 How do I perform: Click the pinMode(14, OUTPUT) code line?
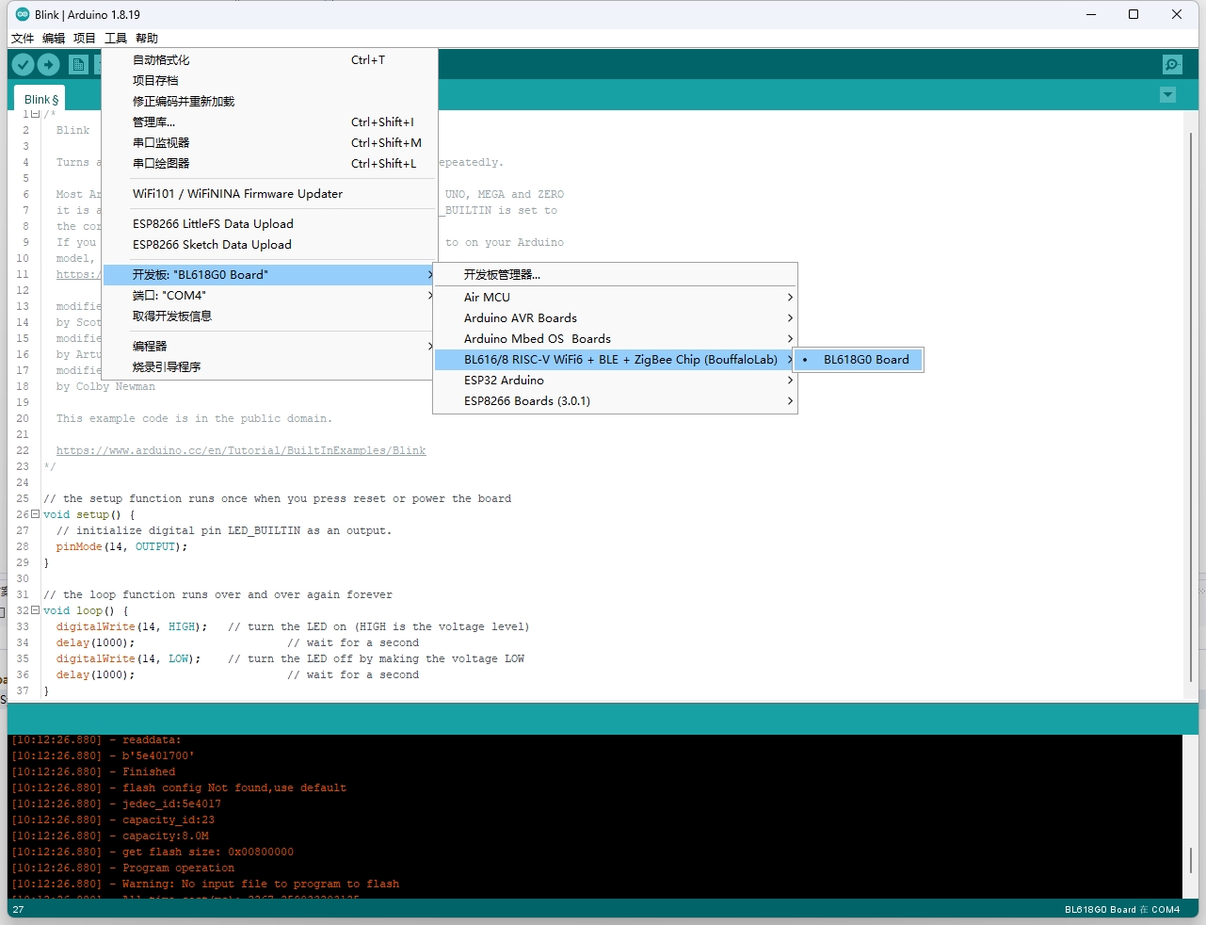point(121,546)
